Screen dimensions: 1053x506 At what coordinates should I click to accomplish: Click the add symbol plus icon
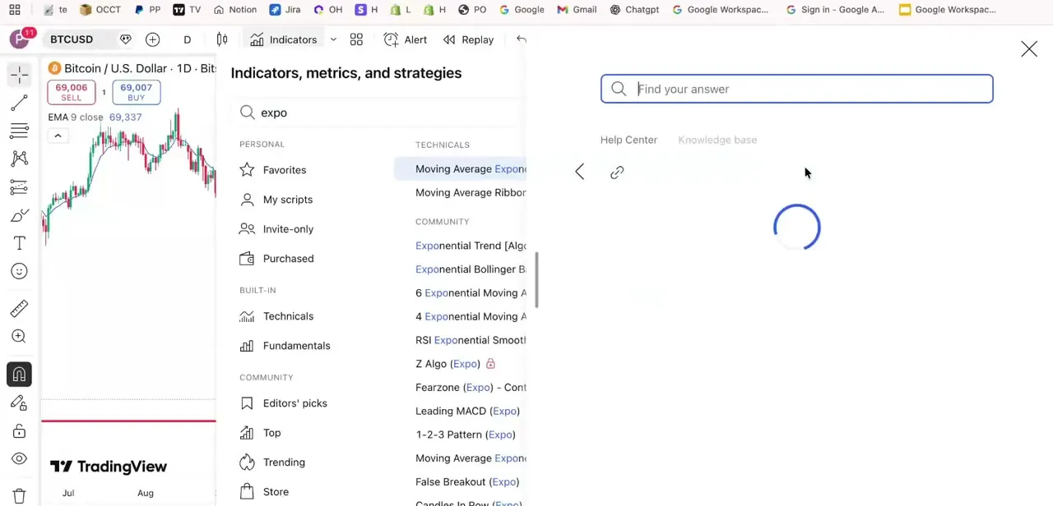[152, 39]
